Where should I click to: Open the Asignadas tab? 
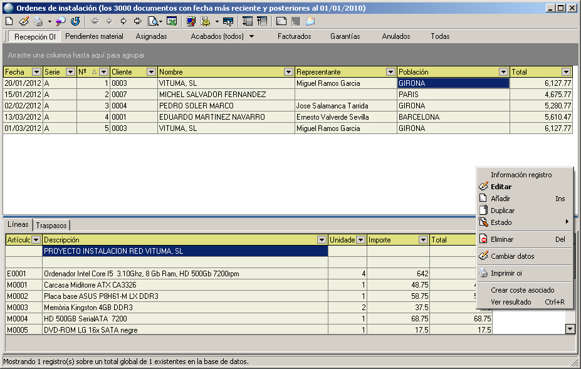[x=151, y=36]
